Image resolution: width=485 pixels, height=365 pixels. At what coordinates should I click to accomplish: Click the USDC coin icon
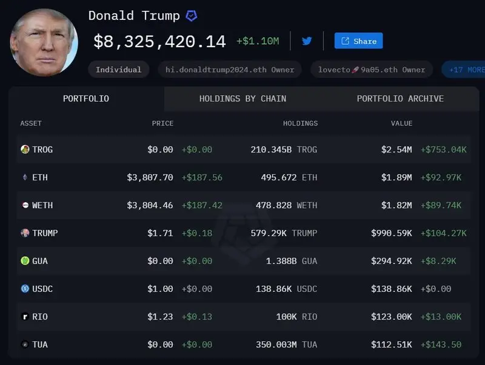click(25, 288)
